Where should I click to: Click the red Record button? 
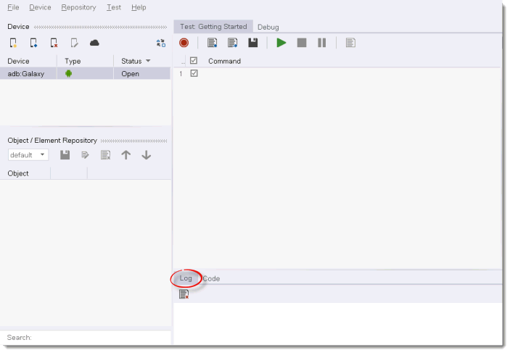(x=184, y=43)
